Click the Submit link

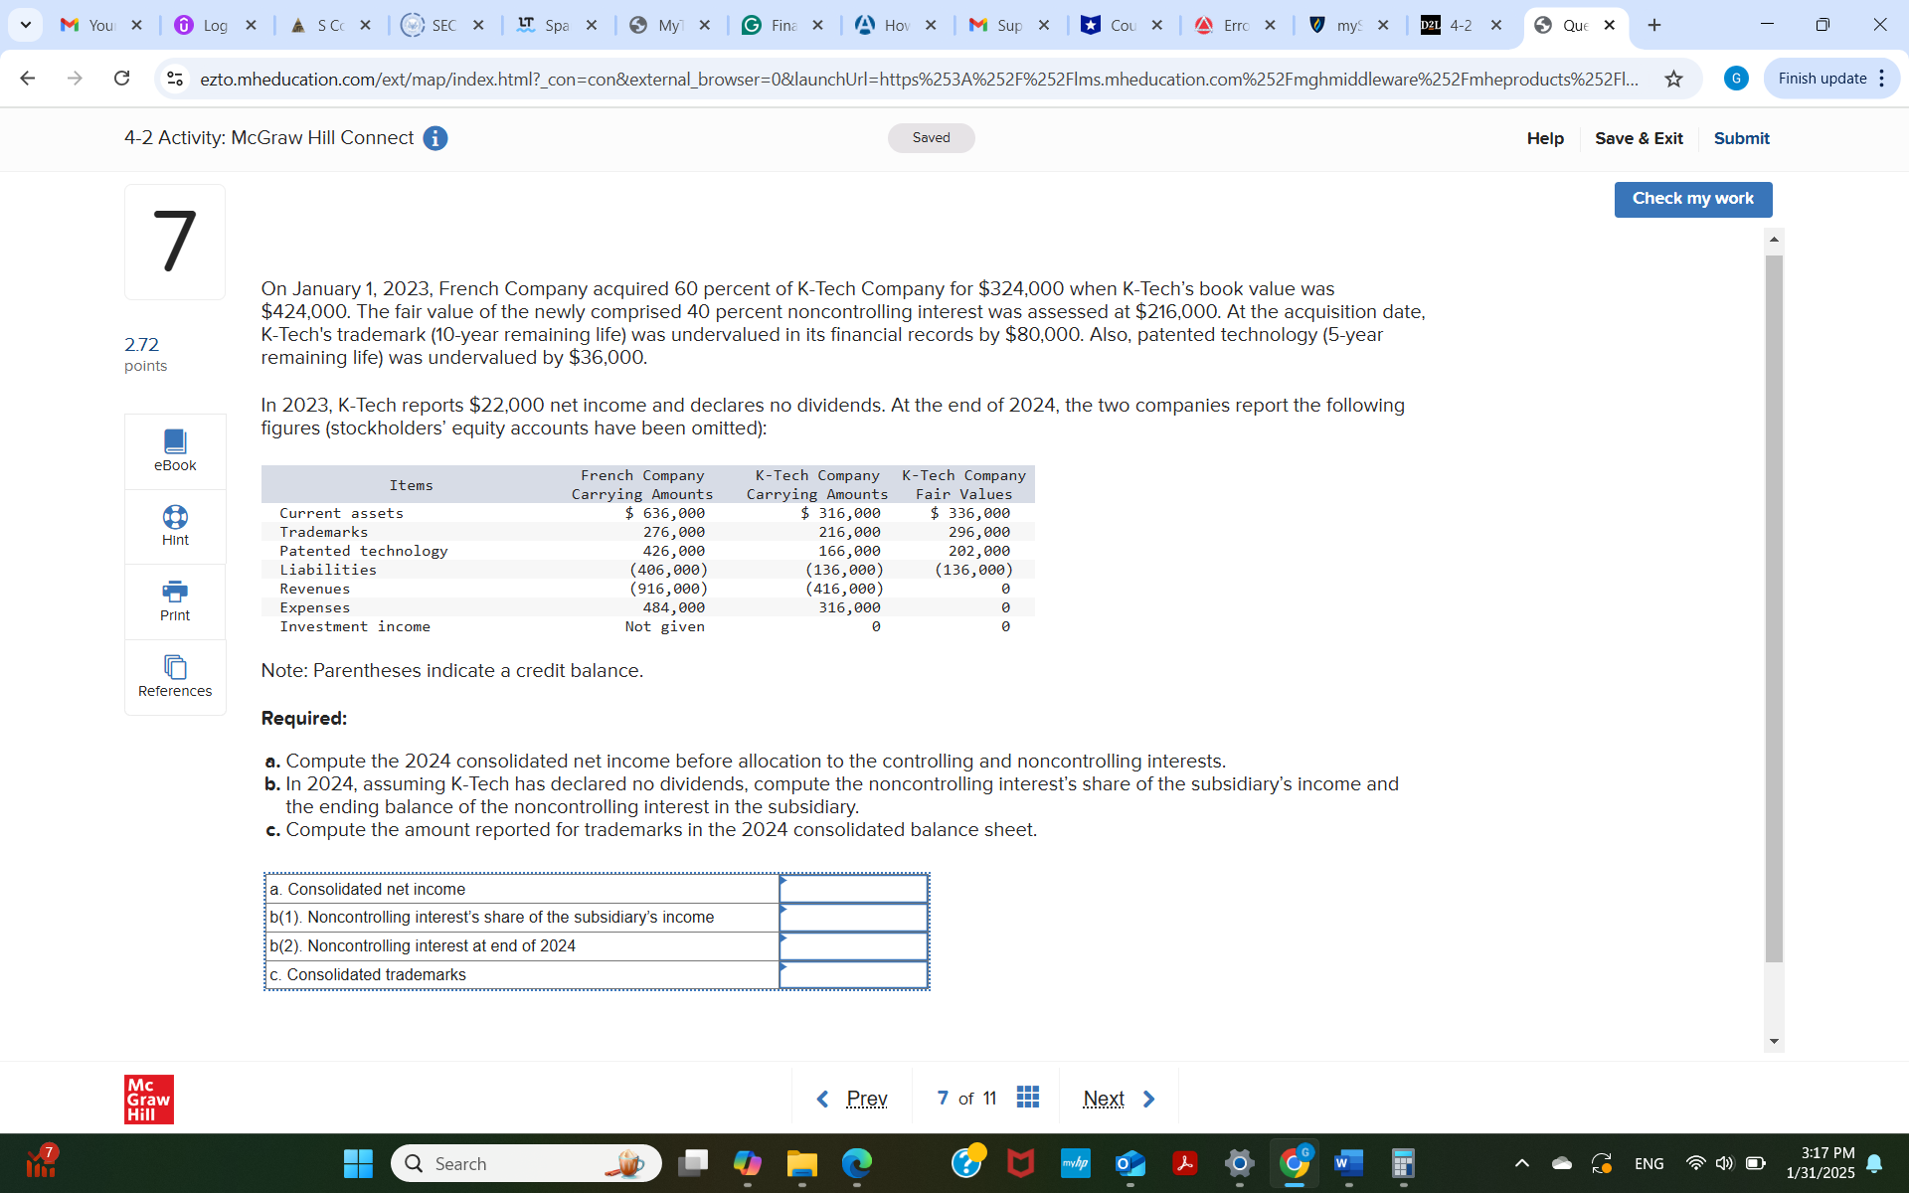tap(1741, 138)
